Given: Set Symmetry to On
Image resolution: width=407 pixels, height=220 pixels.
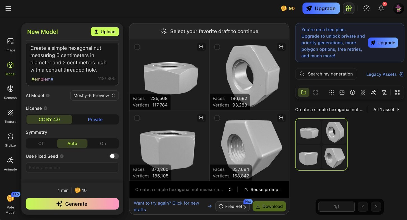Looking at the screenshot, I should coord(103,143).
